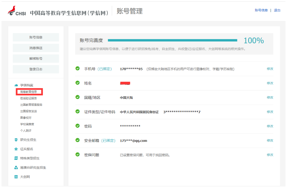
Task: Click the 账号完善度 progress bar
Action: pyautogui.click(x=172, y=40)
